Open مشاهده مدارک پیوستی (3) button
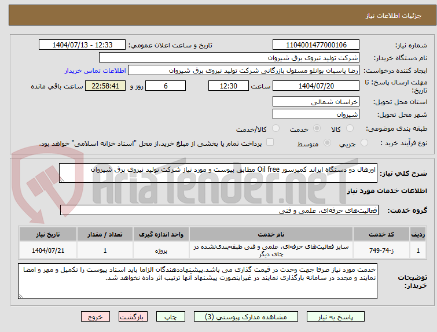Viewport: 437px width, 332px height. (x=246, y=317)
